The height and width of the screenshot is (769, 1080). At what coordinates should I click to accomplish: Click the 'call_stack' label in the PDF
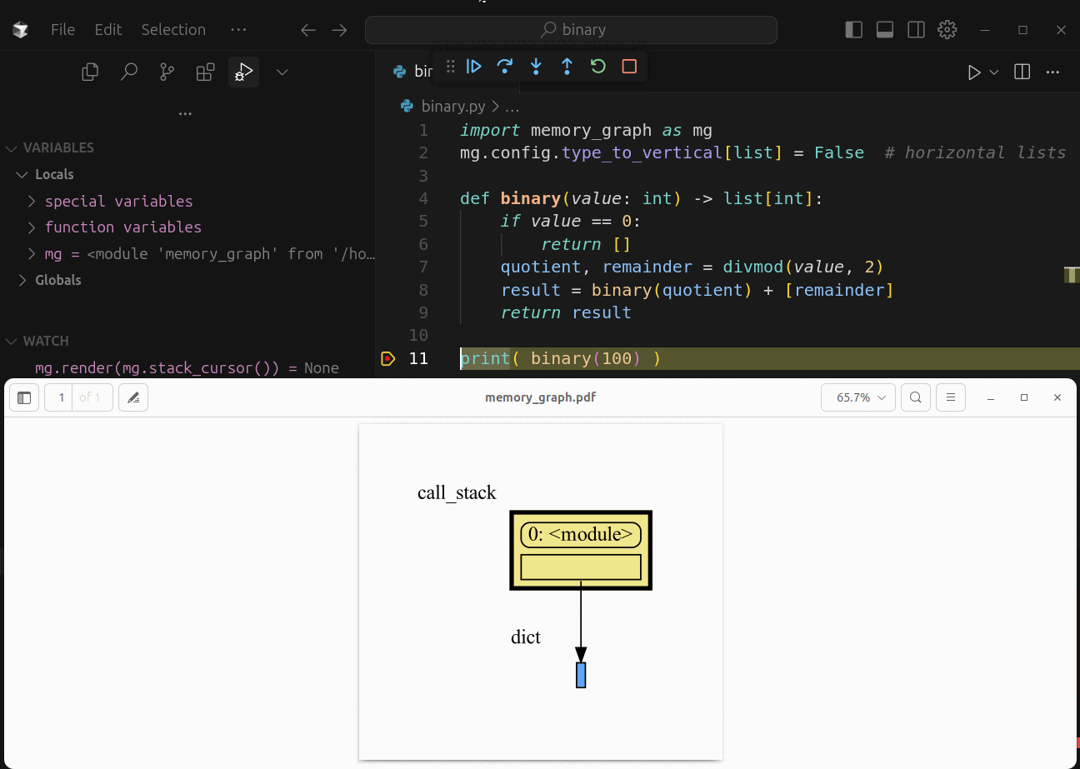[457, 493]
